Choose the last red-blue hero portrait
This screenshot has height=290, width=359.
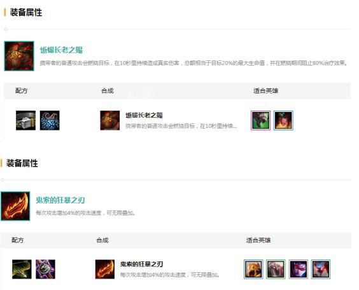pyautogui.click(x=321, y=269)
